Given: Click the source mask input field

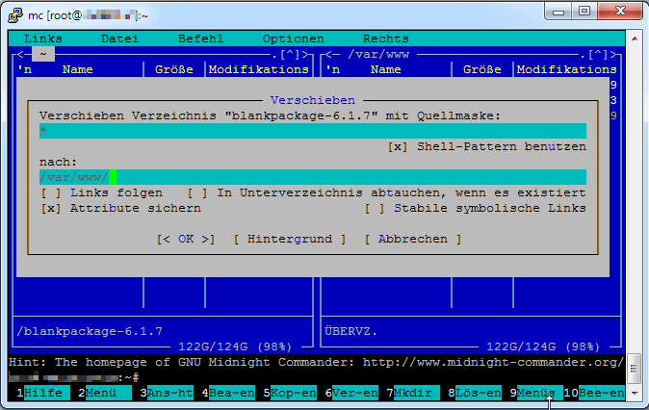Looking at the screenshot, I should pyautogui.click(x=312, y=131).
